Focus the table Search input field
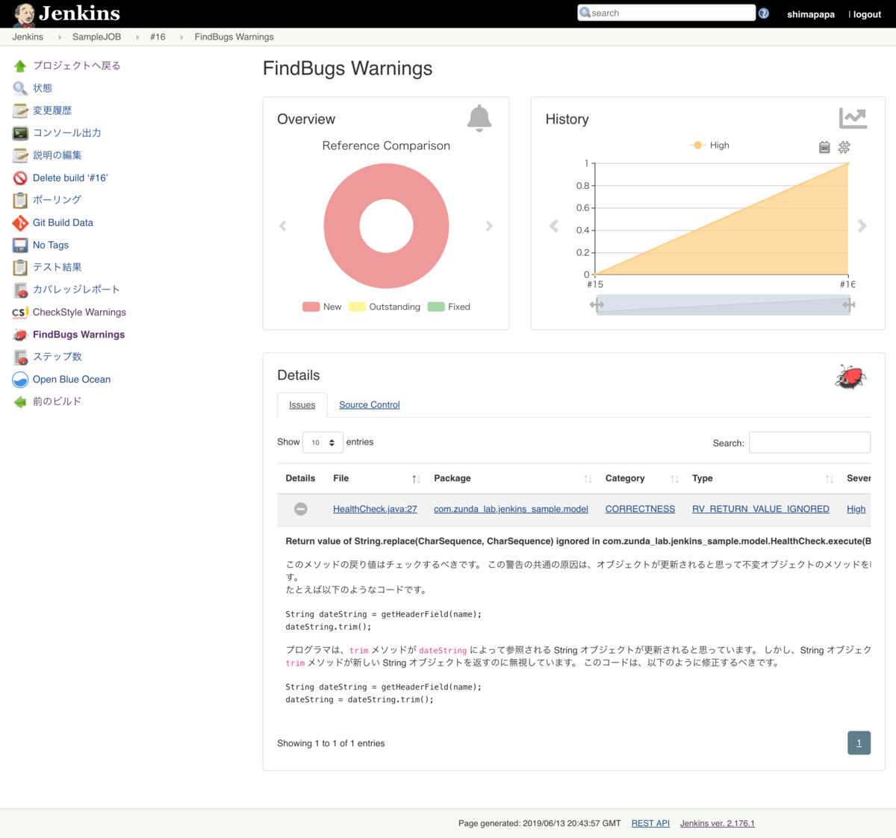 809,443
